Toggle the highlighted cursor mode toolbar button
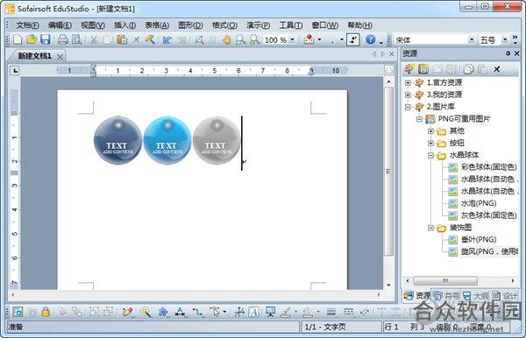Screen dimensions: 526x338 (x=353, y=40)
